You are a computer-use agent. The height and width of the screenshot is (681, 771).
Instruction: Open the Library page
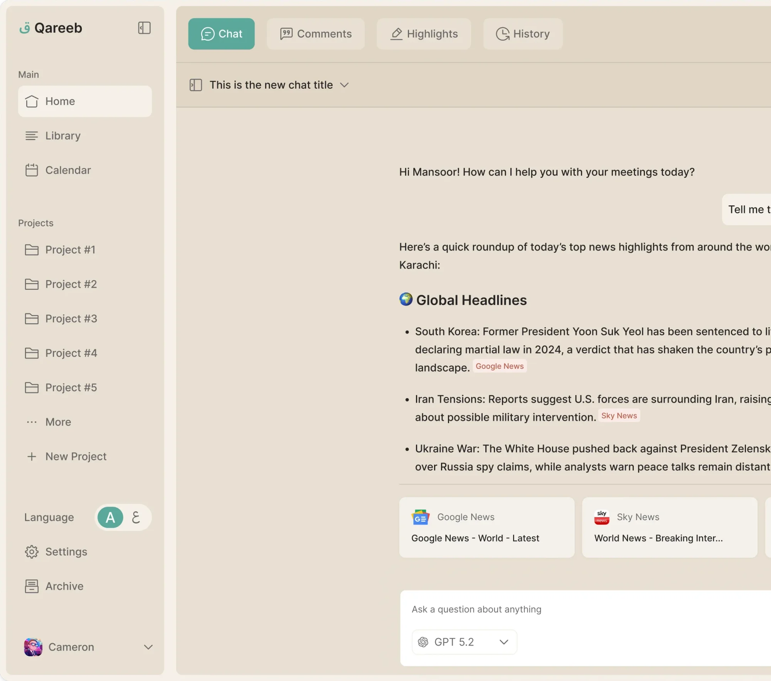pyautogui.click(x=85, y=135)
